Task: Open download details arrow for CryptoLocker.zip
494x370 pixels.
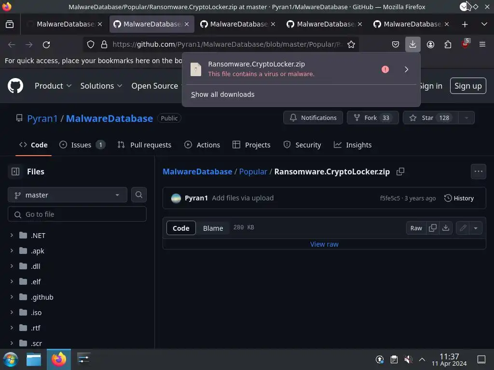Action: click(406, 69)
